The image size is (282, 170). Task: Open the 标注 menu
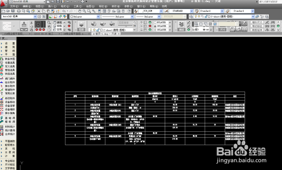[103, 6]
